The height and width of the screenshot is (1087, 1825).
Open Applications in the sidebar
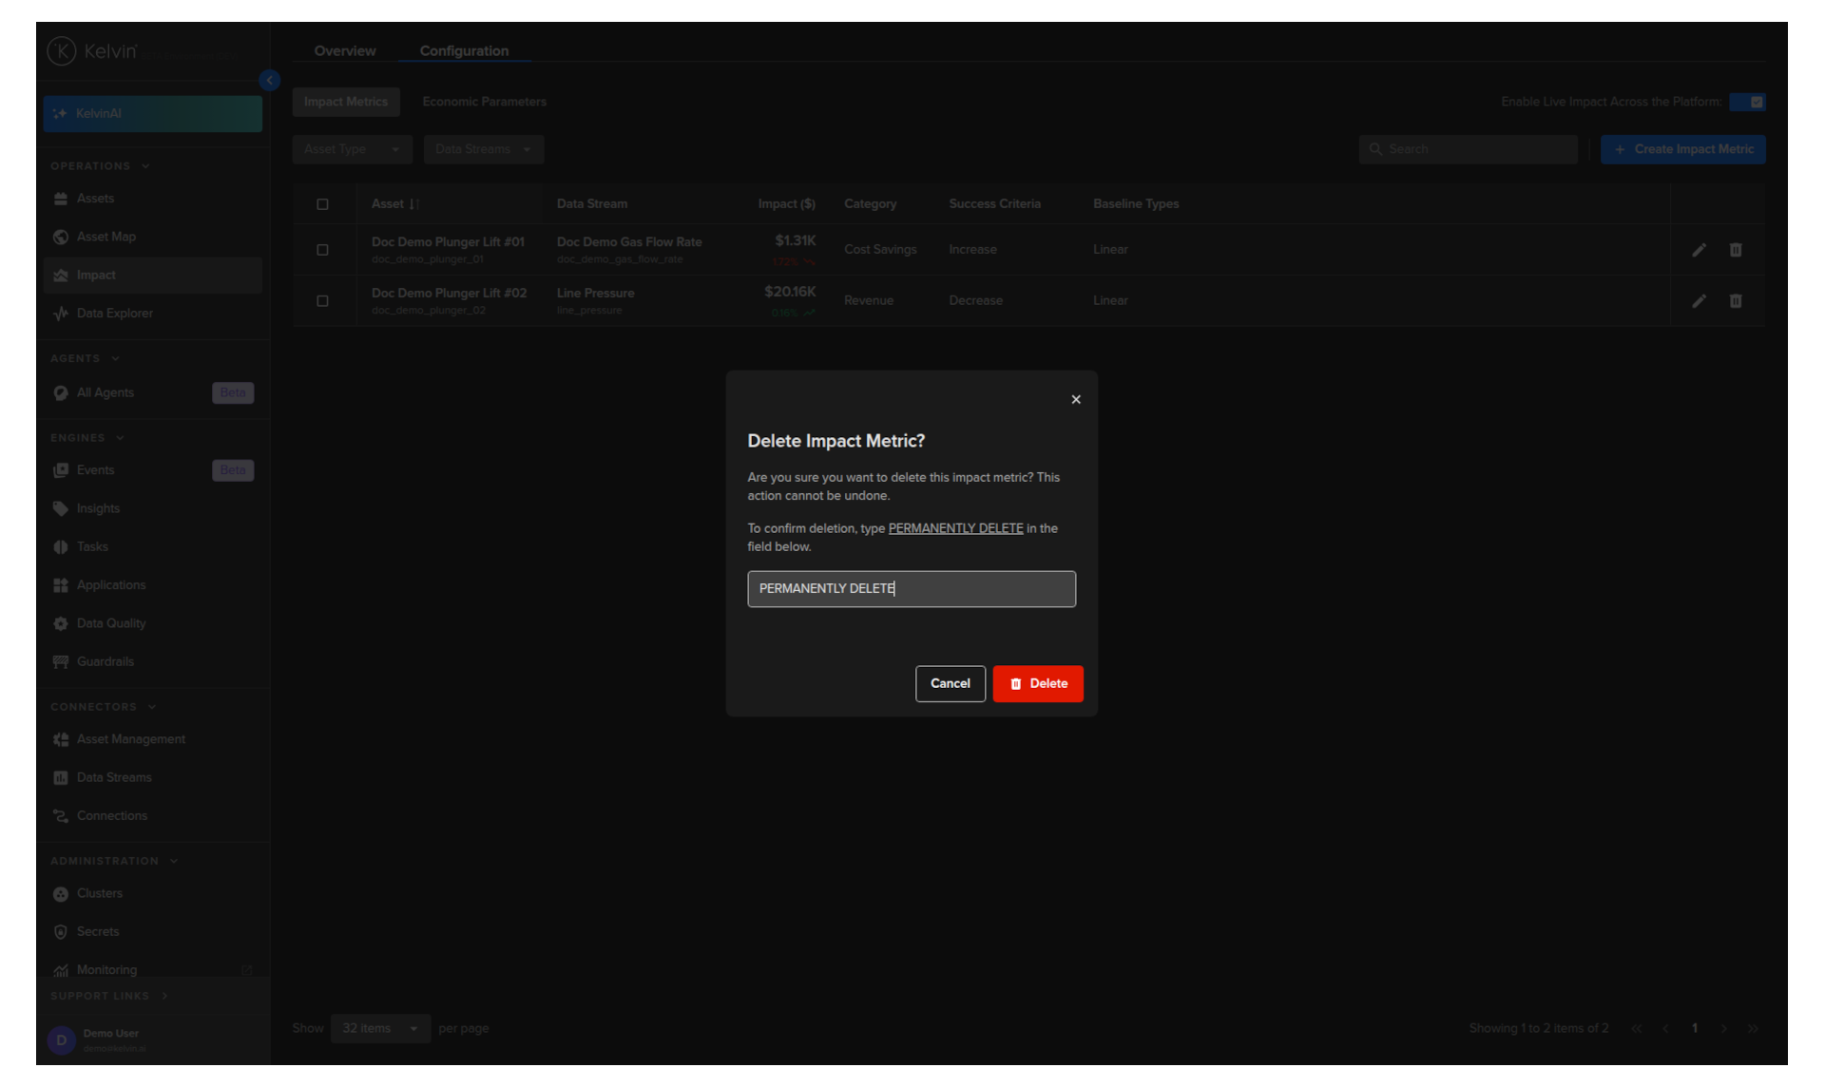[152, 584]
